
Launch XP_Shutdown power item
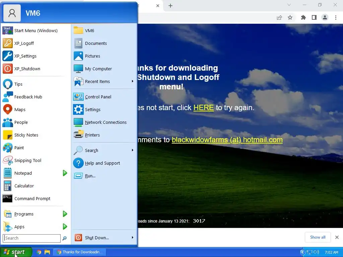pyautogui.click(x=36, y=69)
